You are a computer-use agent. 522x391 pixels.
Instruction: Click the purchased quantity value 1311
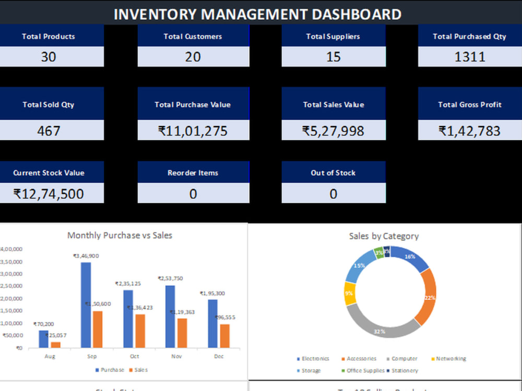coord(470,57)
